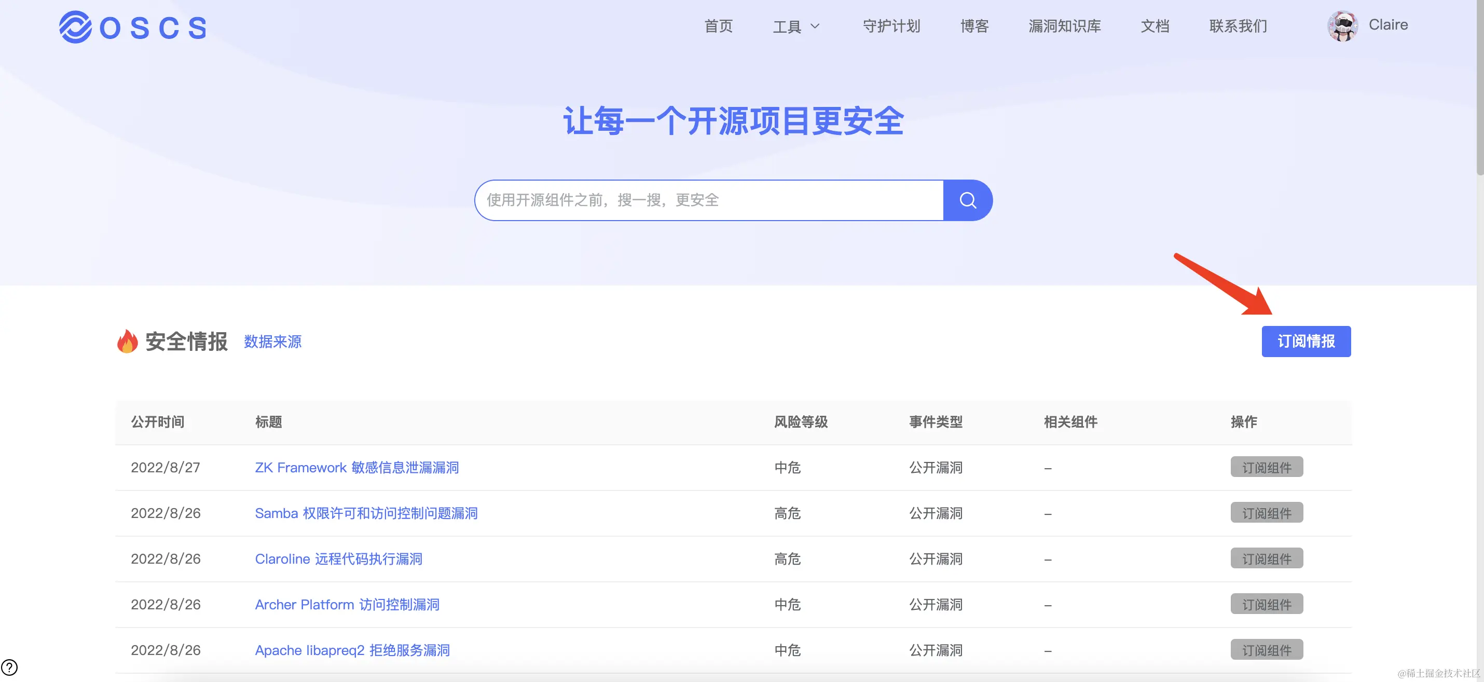Open the 首页 menu item

[718, 26]
